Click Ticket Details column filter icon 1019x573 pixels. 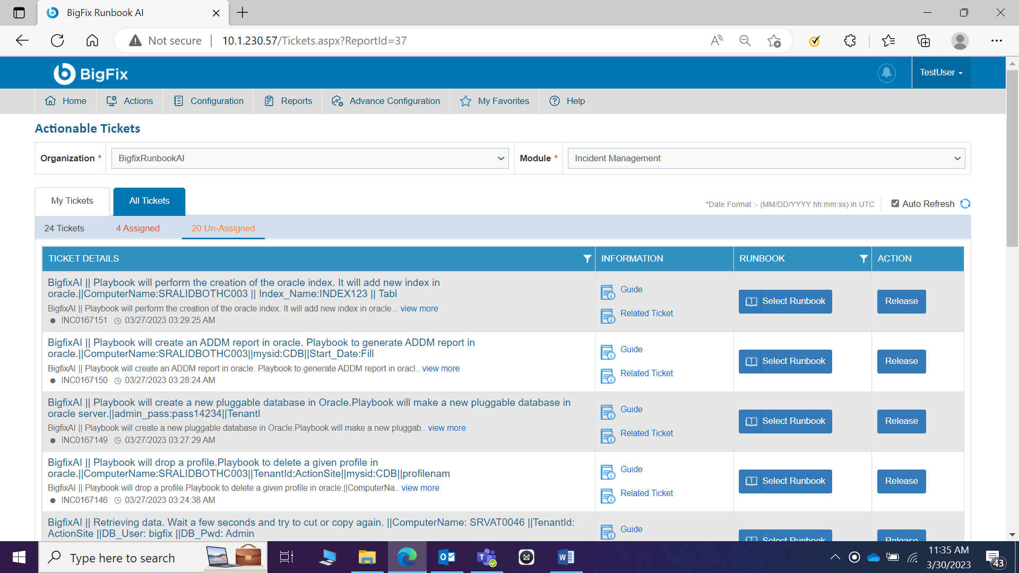(587, 258)
